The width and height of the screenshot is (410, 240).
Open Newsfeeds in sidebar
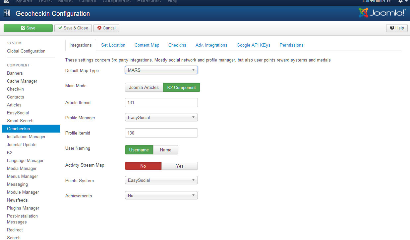tap(17, 200)
